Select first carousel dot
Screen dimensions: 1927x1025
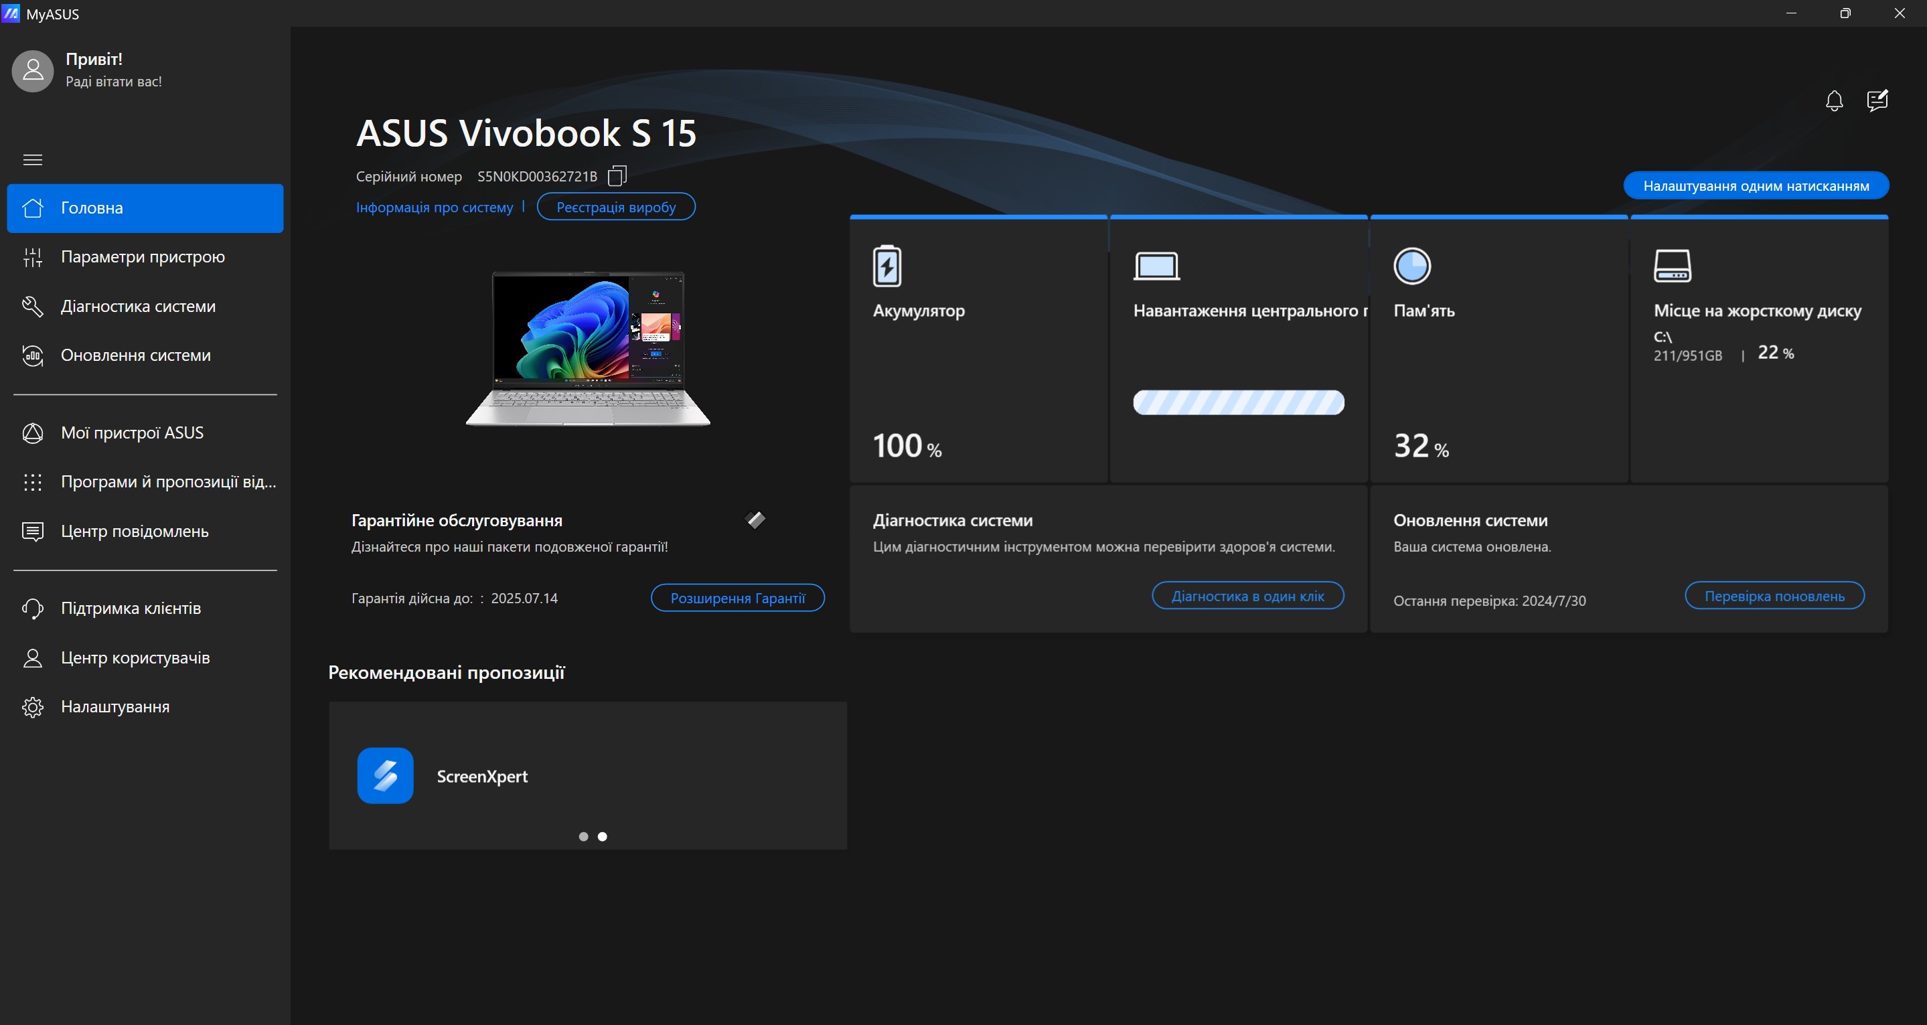pyautogui.click(x=583, y=836)
